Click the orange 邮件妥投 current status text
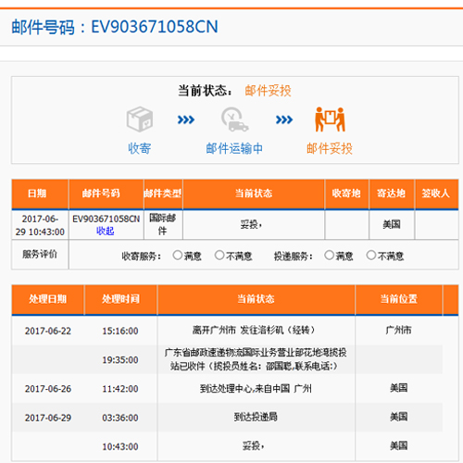 pos(268,91)
